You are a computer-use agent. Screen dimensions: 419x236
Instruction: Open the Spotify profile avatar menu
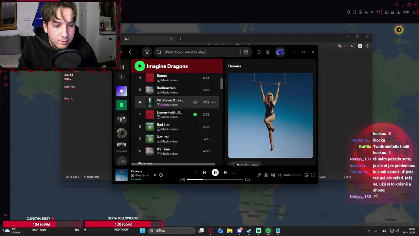pyautogui.click(x=280, y=52)
